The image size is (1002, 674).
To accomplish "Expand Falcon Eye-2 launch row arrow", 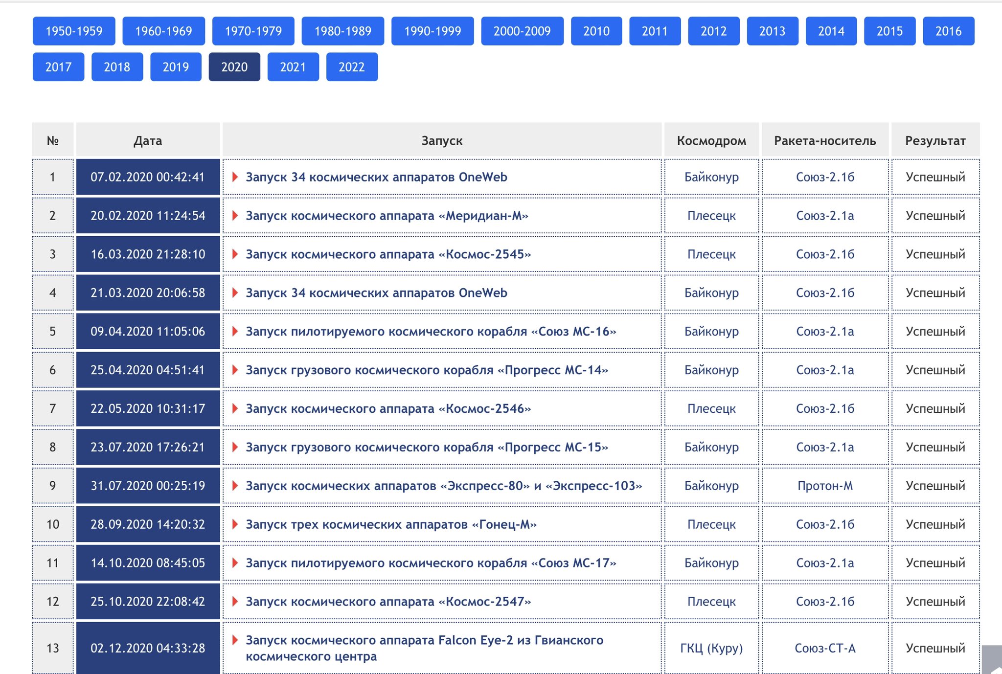I will click(x=235, y=640).
